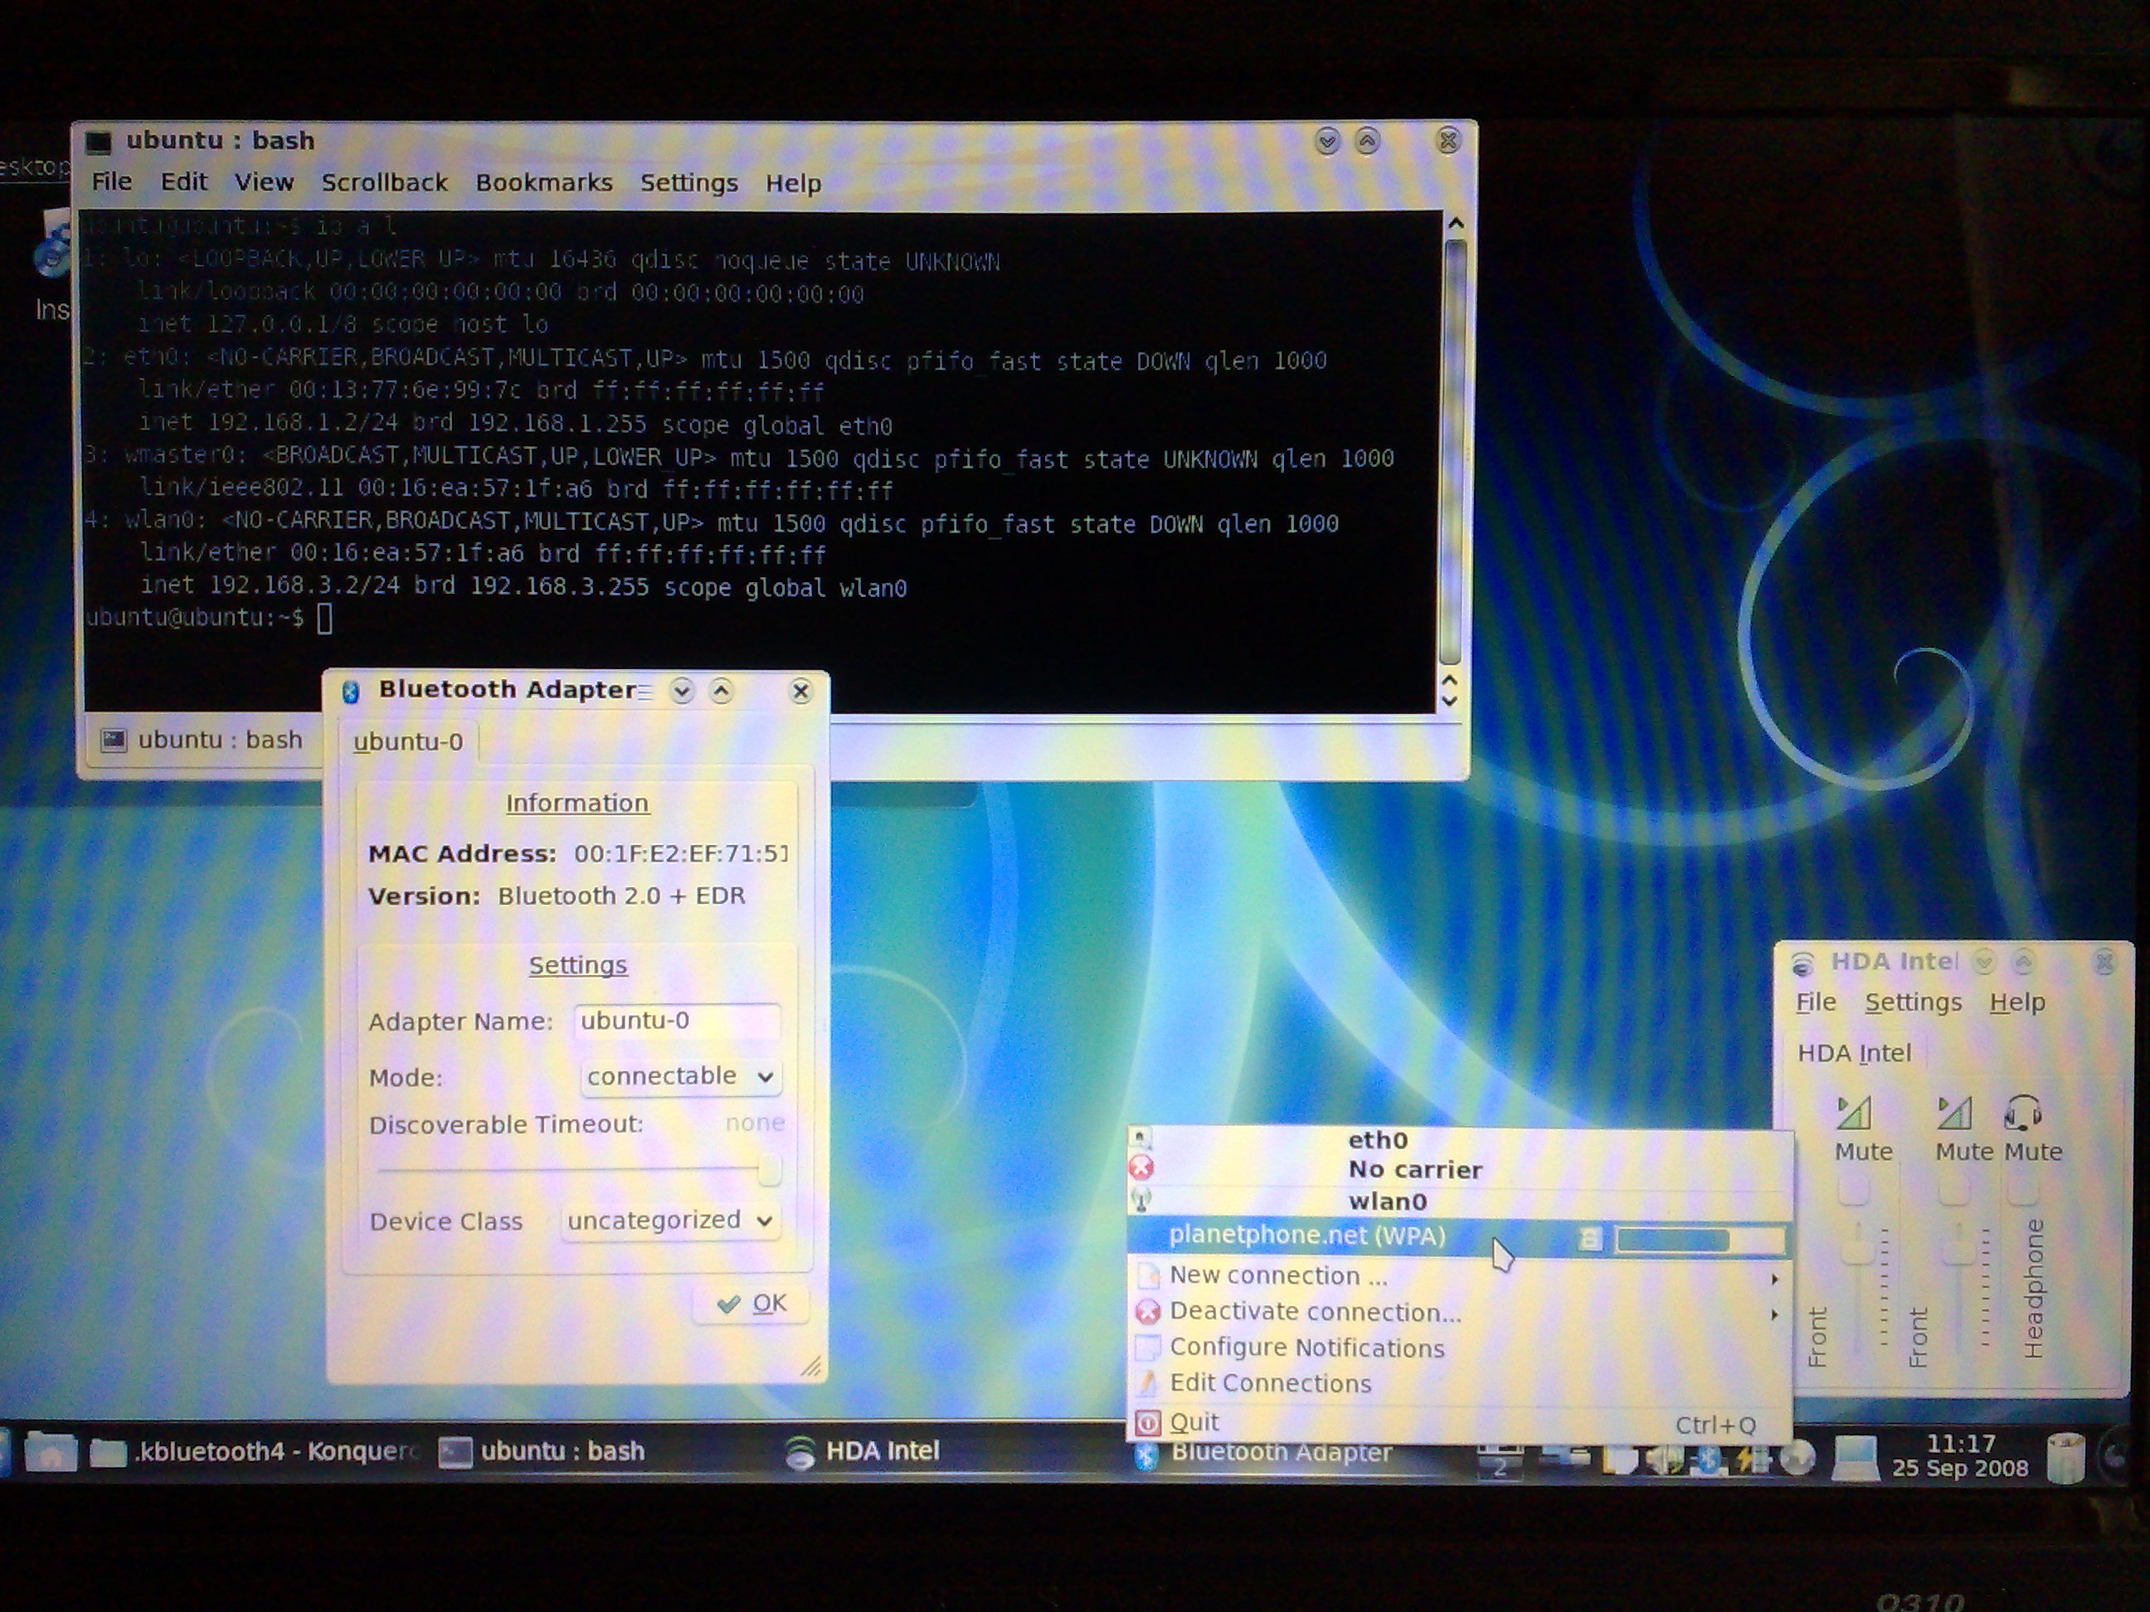Open the trash can icon in the panel
This screenshot has width=2150, height=1612.
point(2066,1458)
